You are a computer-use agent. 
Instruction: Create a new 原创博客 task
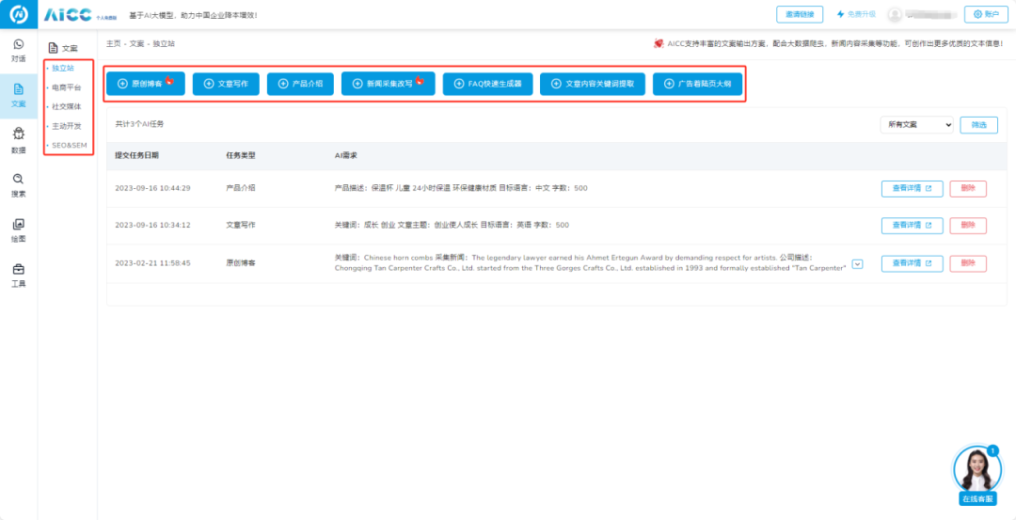pyautogui.click(x=145, y=84)
